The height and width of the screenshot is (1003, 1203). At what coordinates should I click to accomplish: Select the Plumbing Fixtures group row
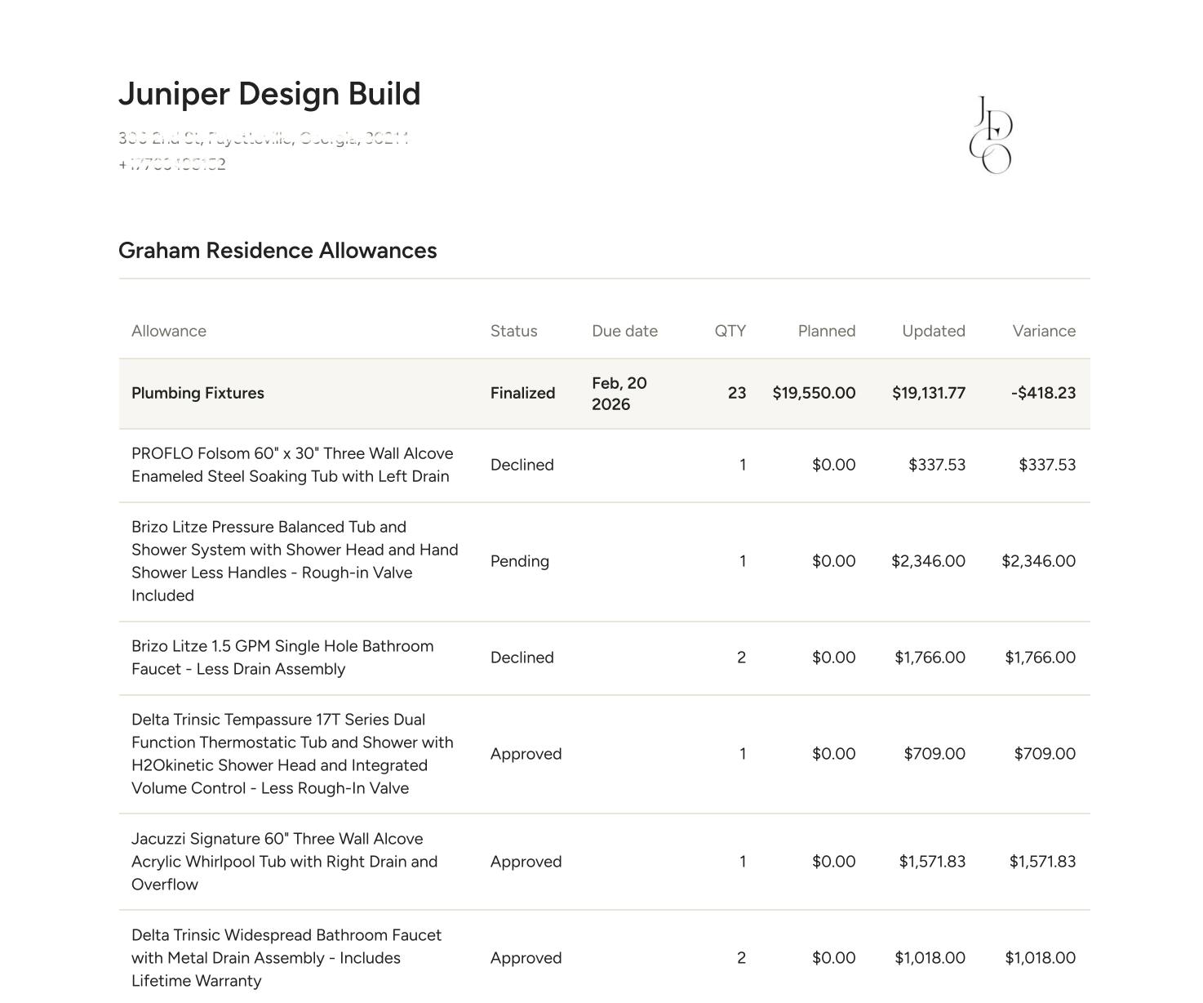pyautogui.click(x=604, y=394)
